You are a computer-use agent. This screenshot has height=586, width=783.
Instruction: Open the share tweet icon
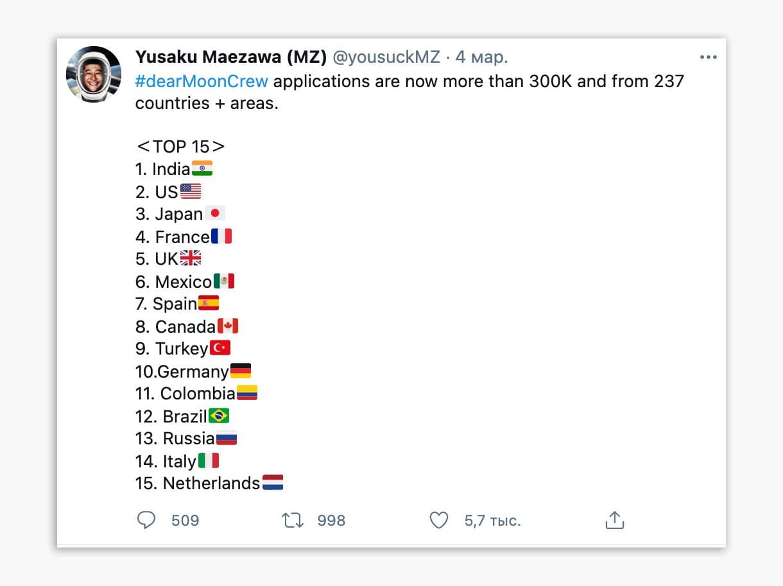[615, 521]
